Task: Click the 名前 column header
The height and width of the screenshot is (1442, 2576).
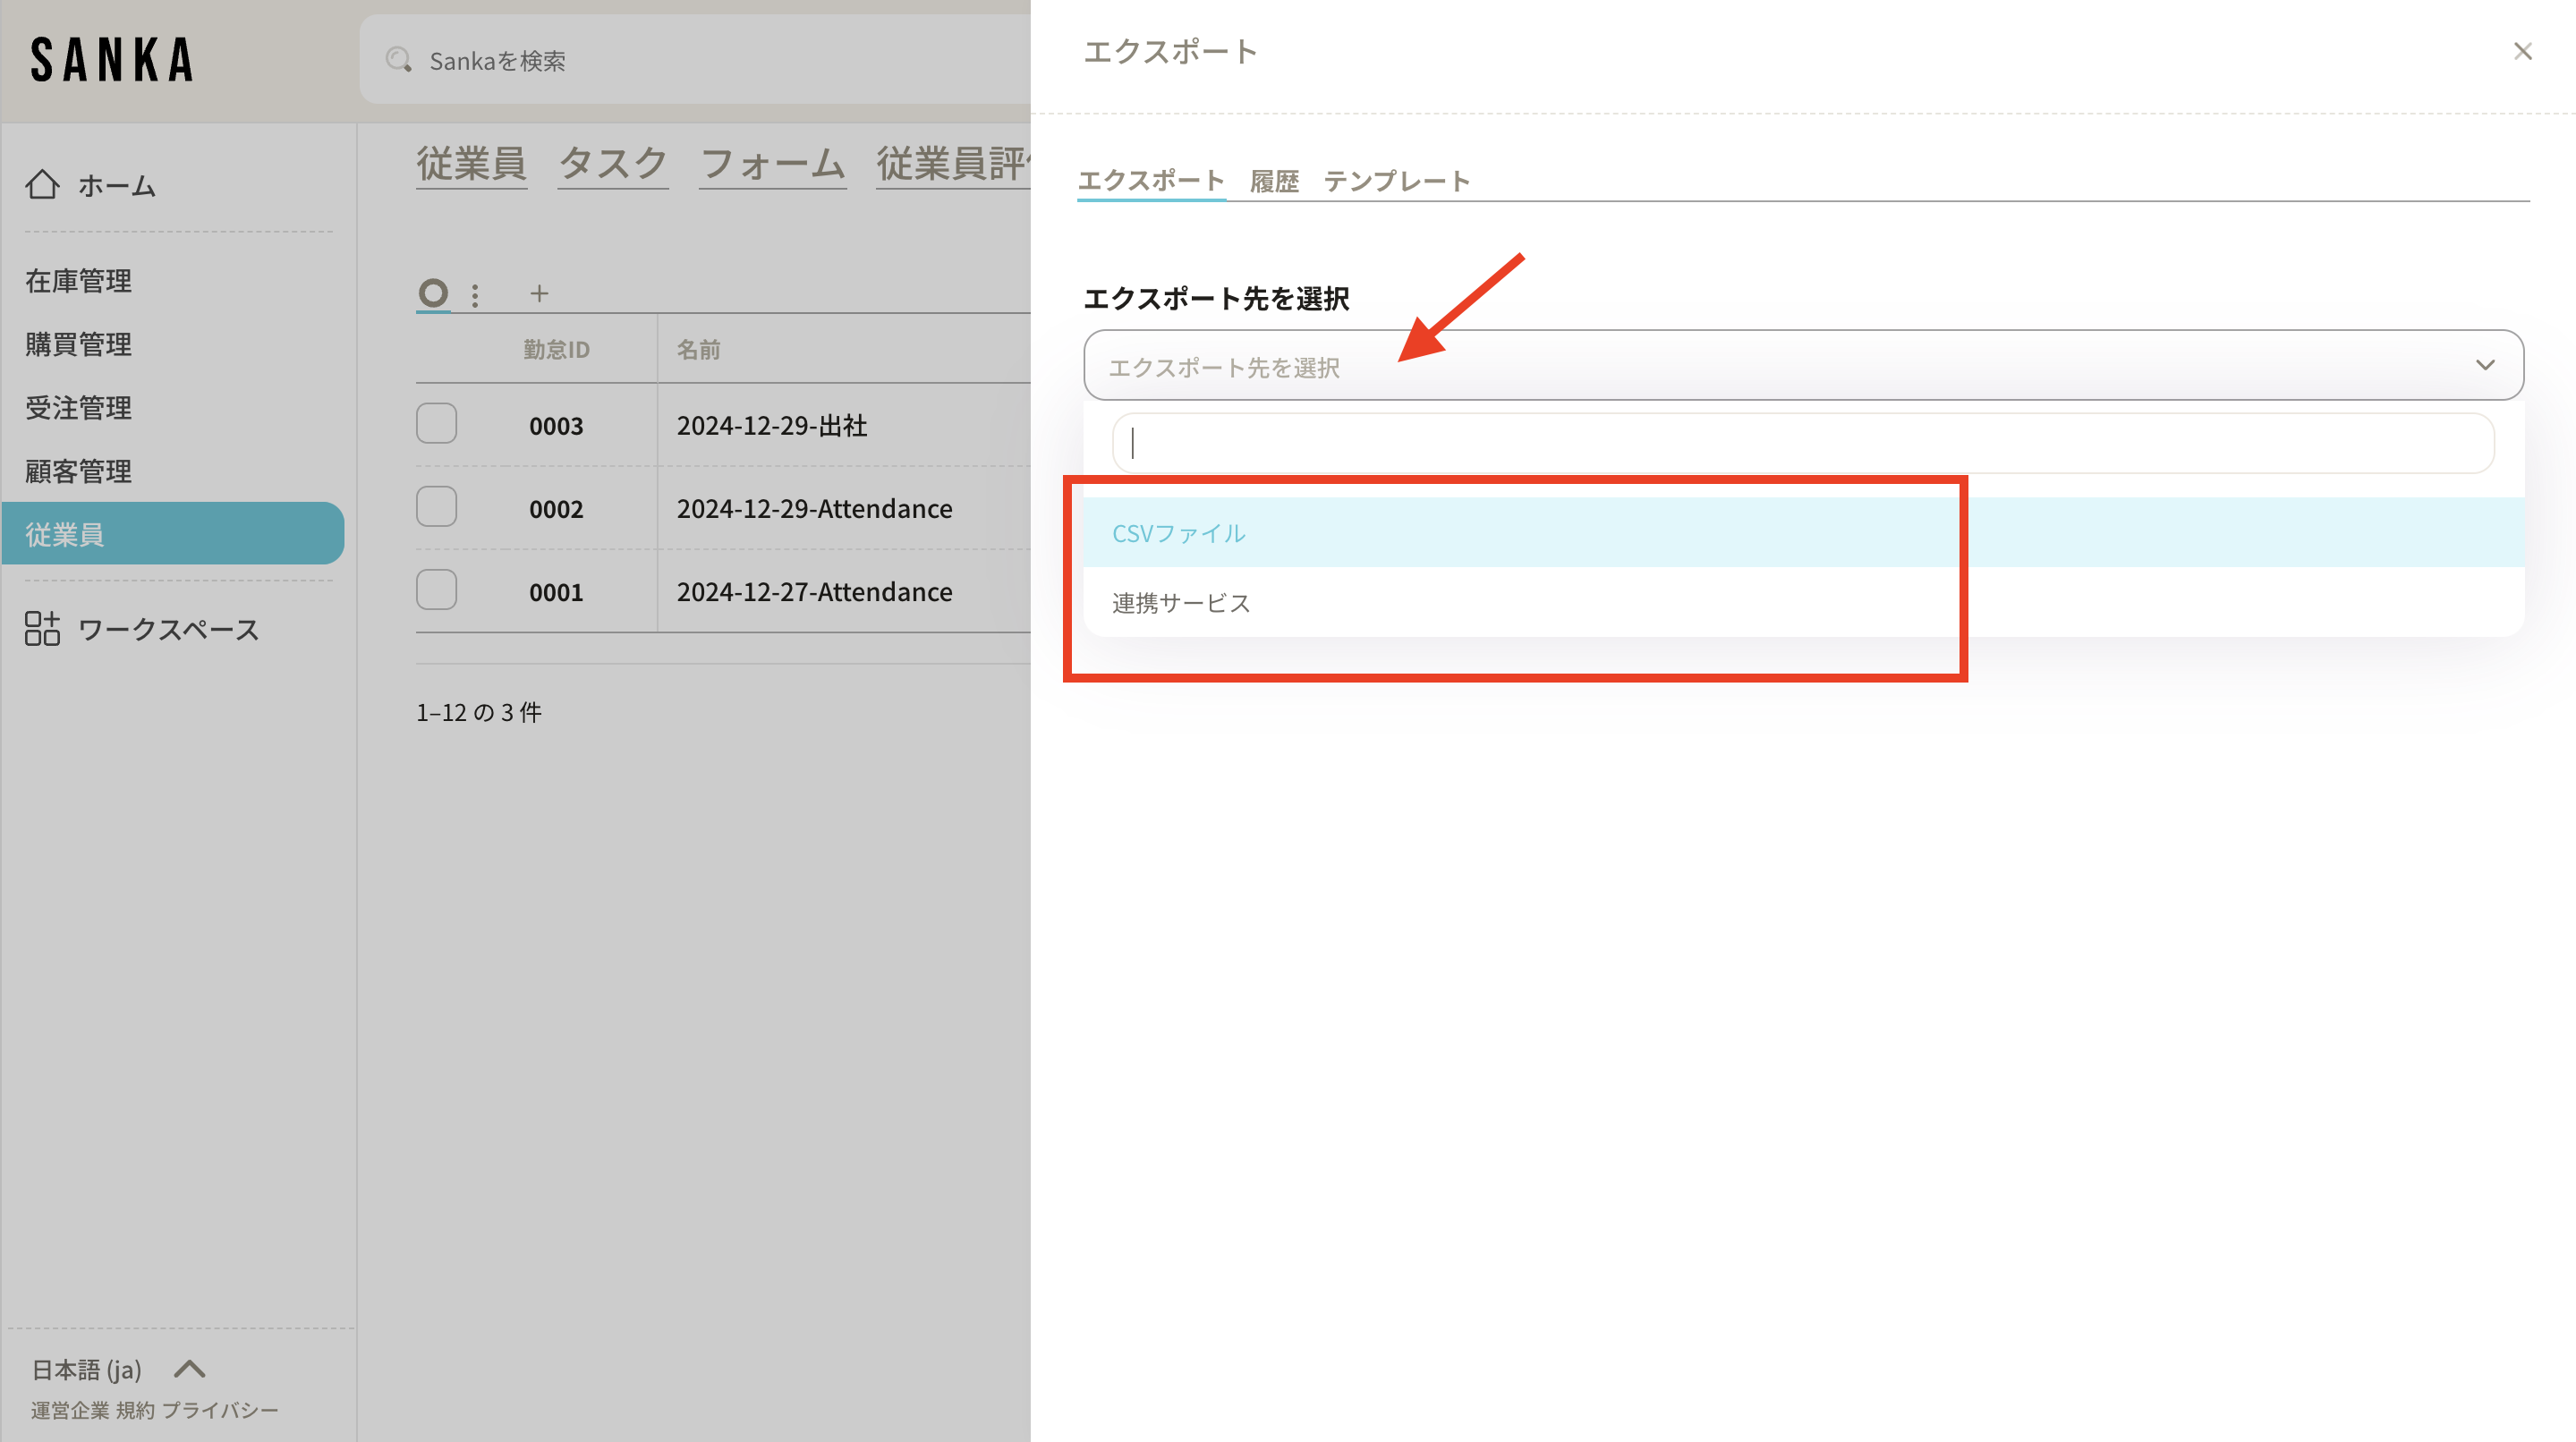Action: (x=698, y=349)
